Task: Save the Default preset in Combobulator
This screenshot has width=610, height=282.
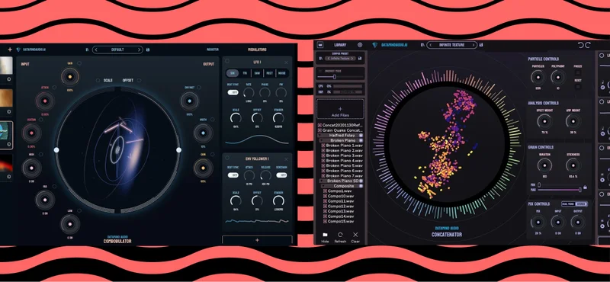Action: 148,50
